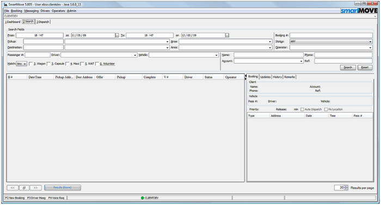This screenshot has height=205, width=381.
Task: Toggle the 5. WAT checkbox
Action: click(x=82, y=64)
